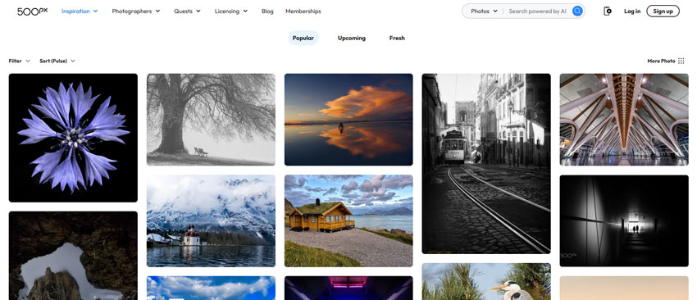Screen dimensions: 697x300
Task: Switch to the Fresh tab
Action: pyautogui.click(x=397, y=38)
